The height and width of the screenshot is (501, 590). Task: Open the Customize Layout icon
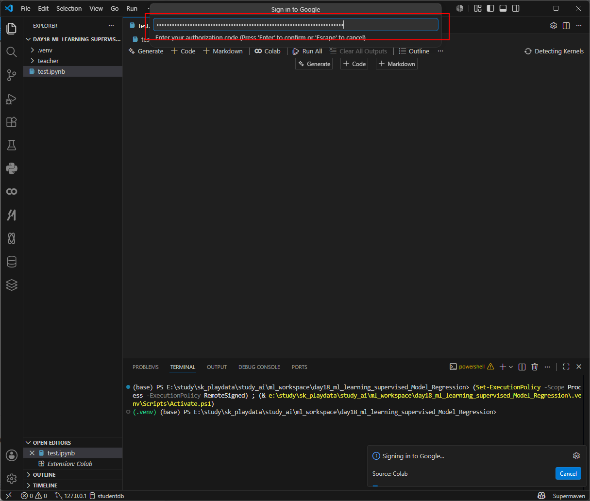pyautogui.click(x=478, y=8)
